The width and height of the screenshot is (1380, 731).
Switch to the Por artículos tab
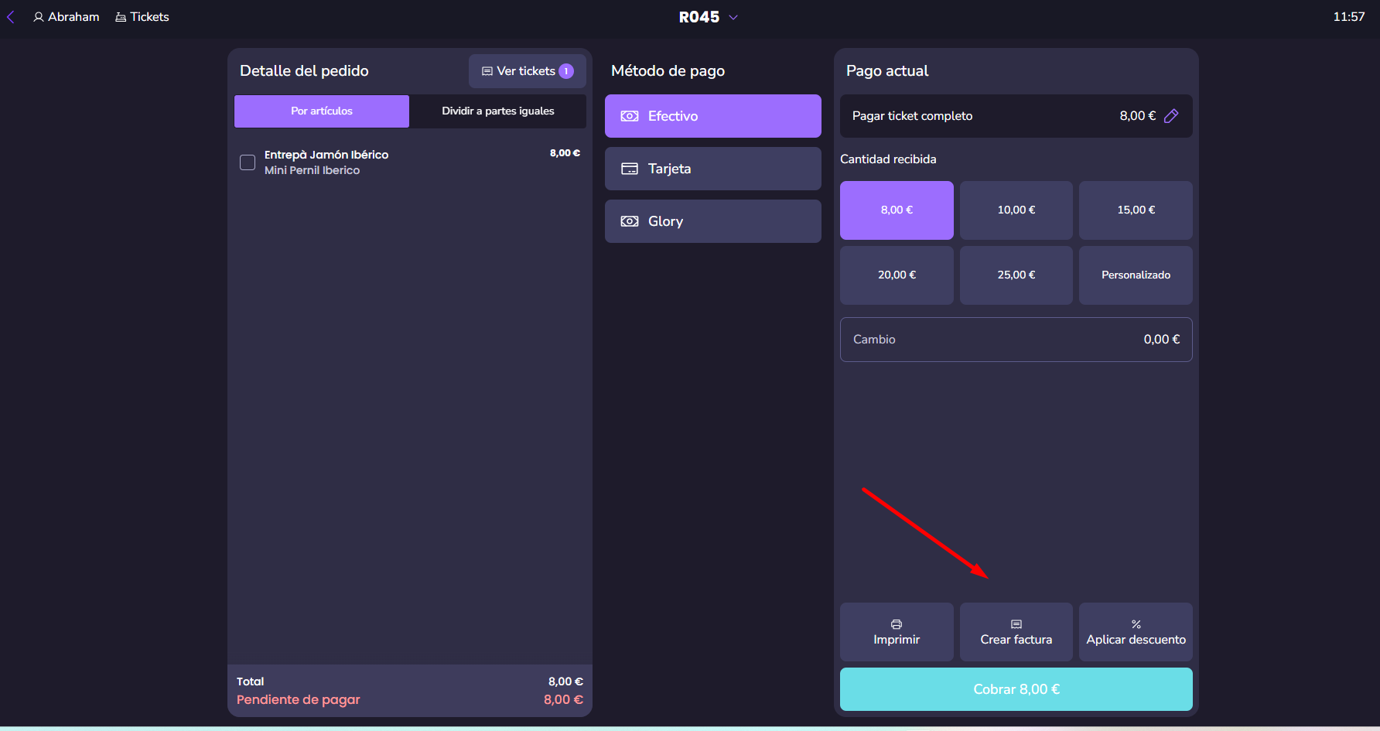[x=321, y=111]
